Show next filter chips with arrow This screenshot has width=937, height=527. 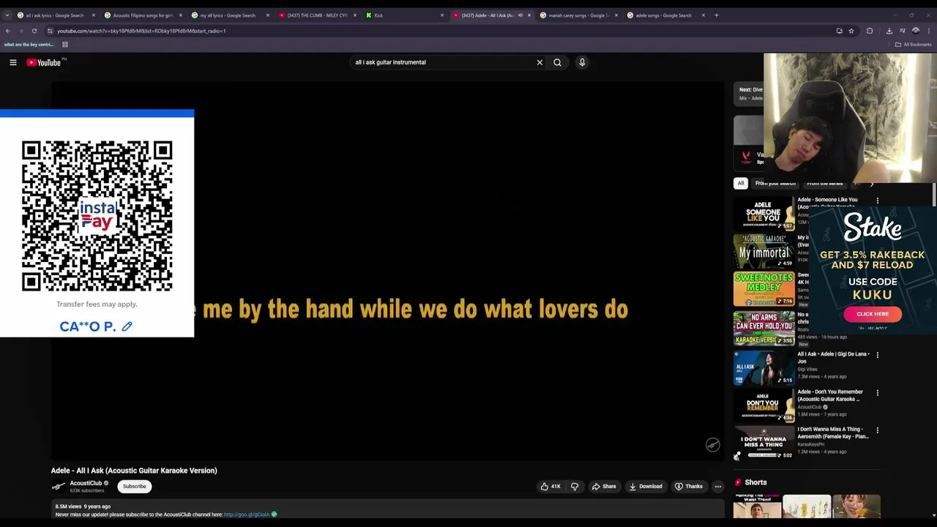[x=872, y=184]
